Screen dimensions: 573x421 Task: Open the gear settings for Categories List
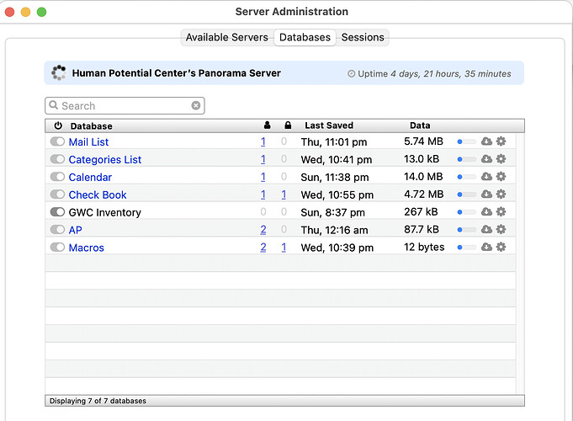pos(501,159)
